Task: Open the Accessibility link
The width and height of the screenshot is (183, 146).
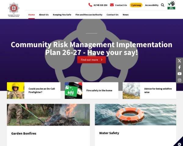Action: [152, 5]
